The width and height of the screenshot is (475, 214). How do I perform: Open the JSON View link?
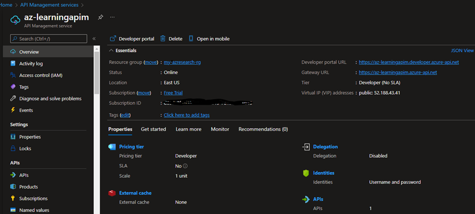[462, 51]
